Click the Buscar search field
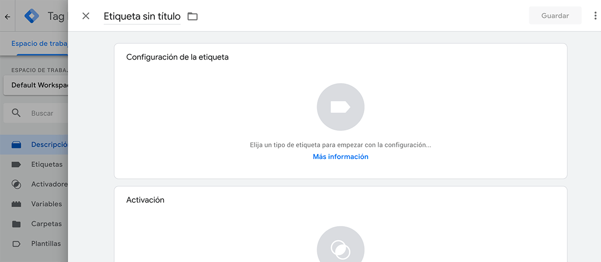Image resolution: width=601 pixels, height=262 pixels. [x=36, y=113]
